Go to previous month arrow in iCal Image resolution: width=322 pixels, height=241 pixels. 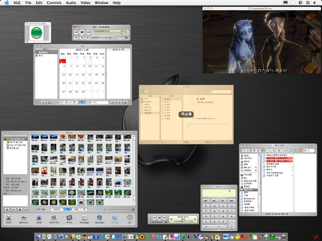(x=61, y=102)
